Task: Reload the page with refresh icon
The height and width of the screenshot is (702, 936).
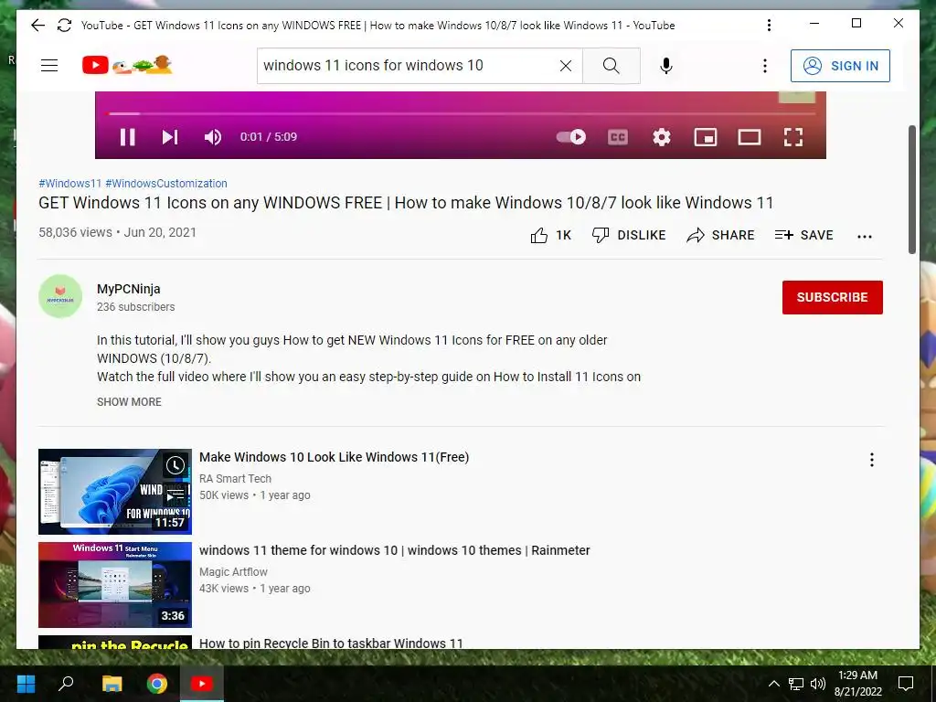Action: 65,25
